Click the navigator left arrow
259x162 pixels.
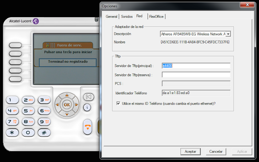[x=57, y=105]
